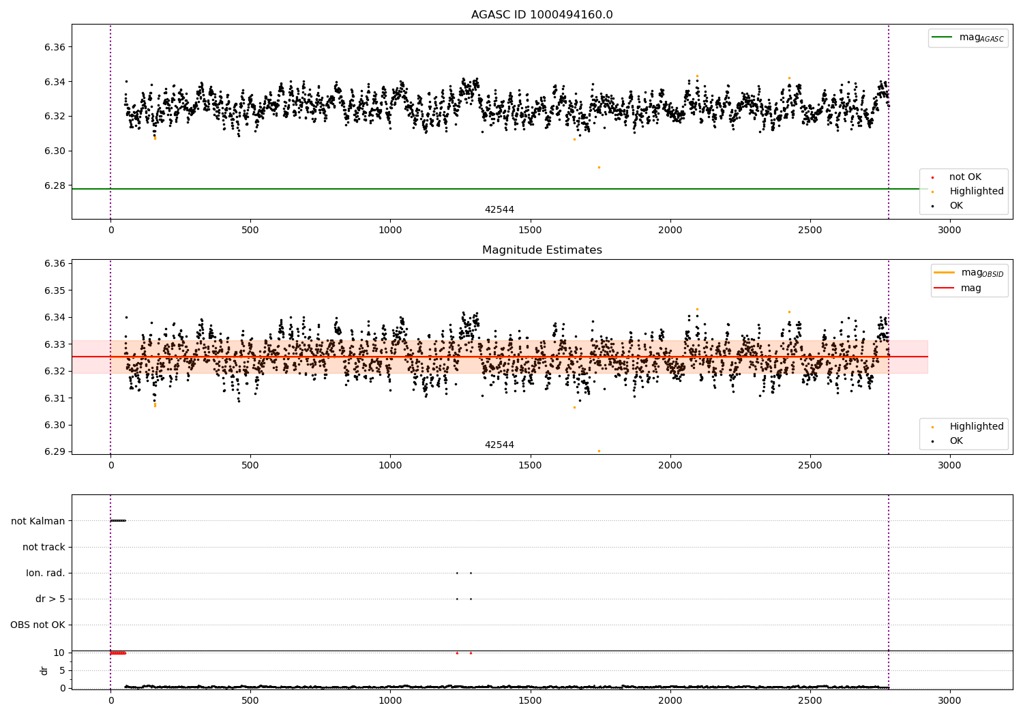Click '1000' x-tick in the bottom plot
The image size is (1023, 716).
(x=390, y=700)
